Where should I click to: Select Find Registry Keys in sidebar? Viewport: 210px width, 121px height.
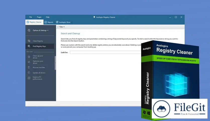40,46
